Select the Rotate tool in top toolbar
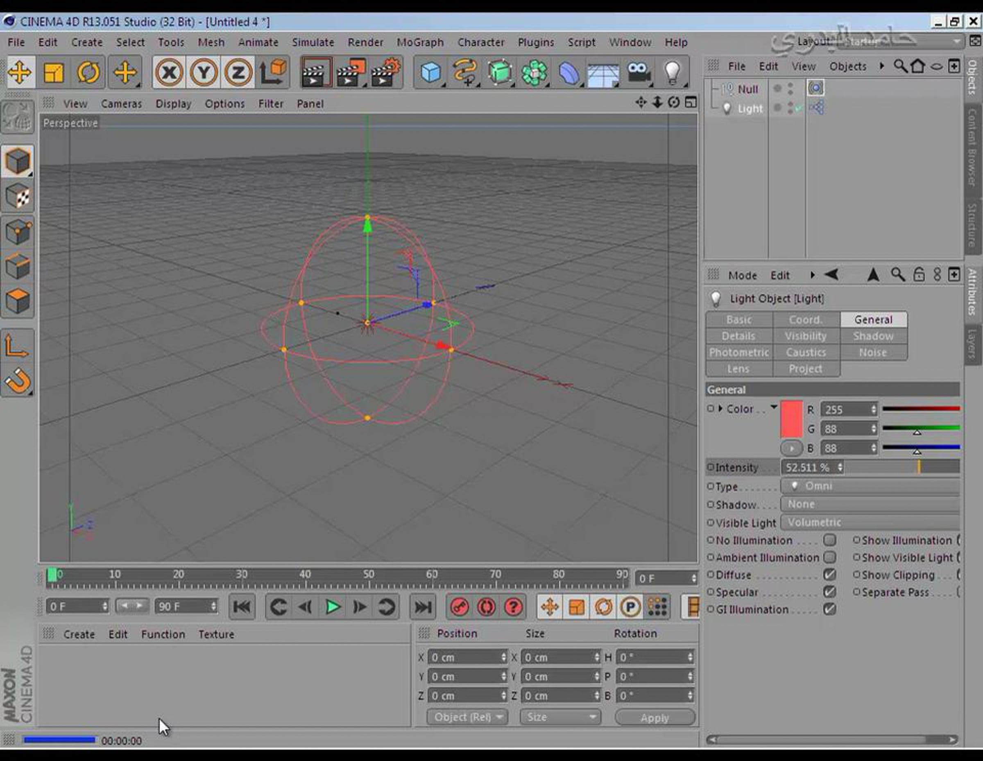This screenshot has width=983, height=761. [x=88, y=72]
